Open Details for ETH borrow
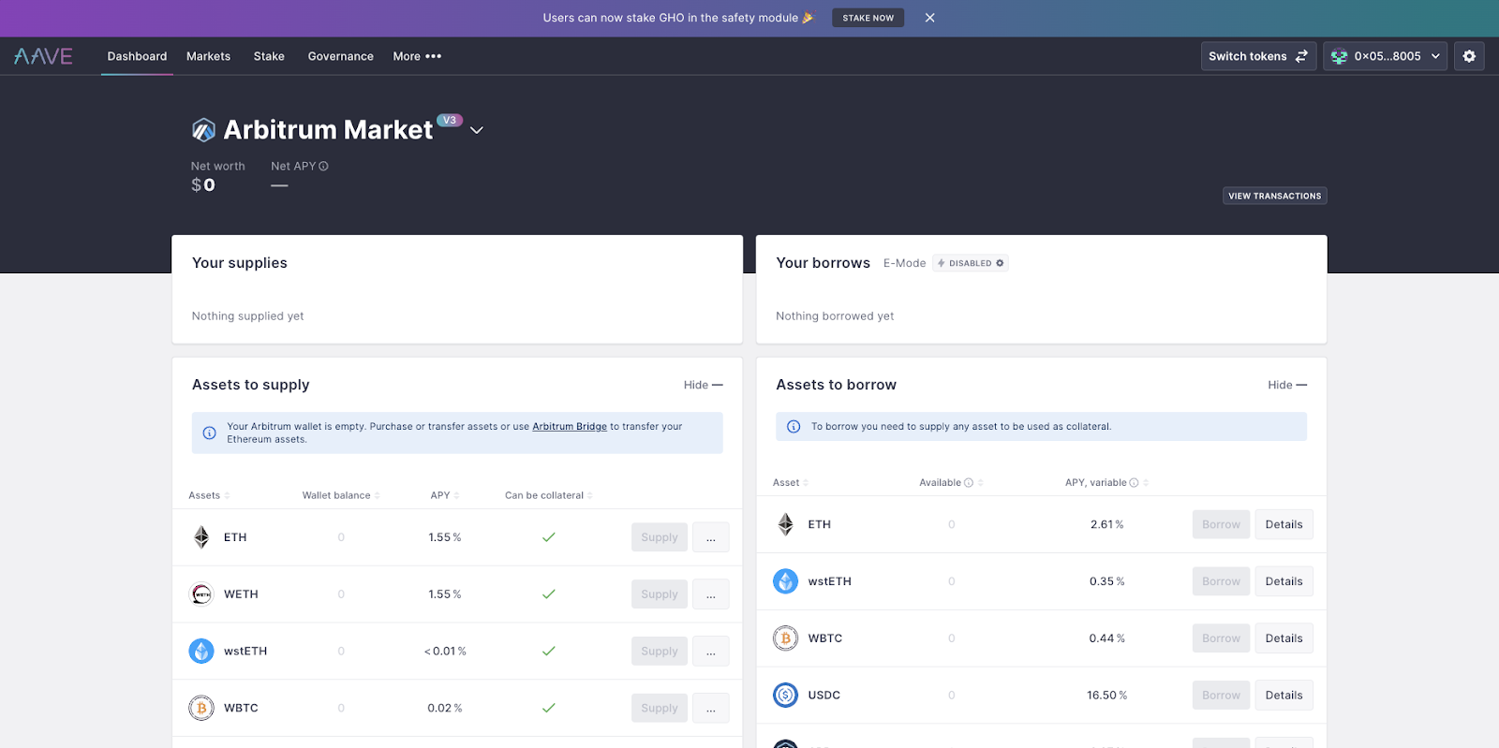This screenshot has height=748, width=1499. (x=1284, y=524)
